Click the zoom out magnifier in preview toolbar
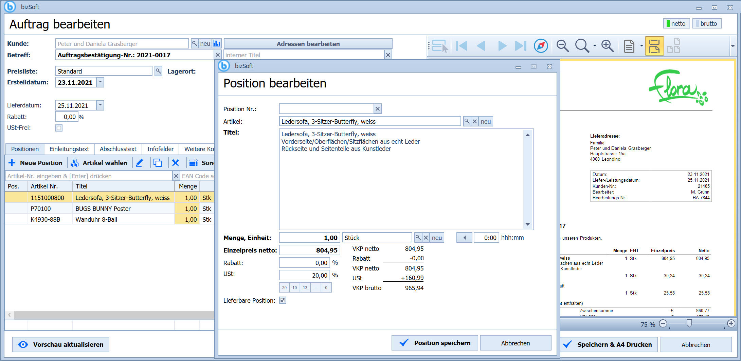 562,46
